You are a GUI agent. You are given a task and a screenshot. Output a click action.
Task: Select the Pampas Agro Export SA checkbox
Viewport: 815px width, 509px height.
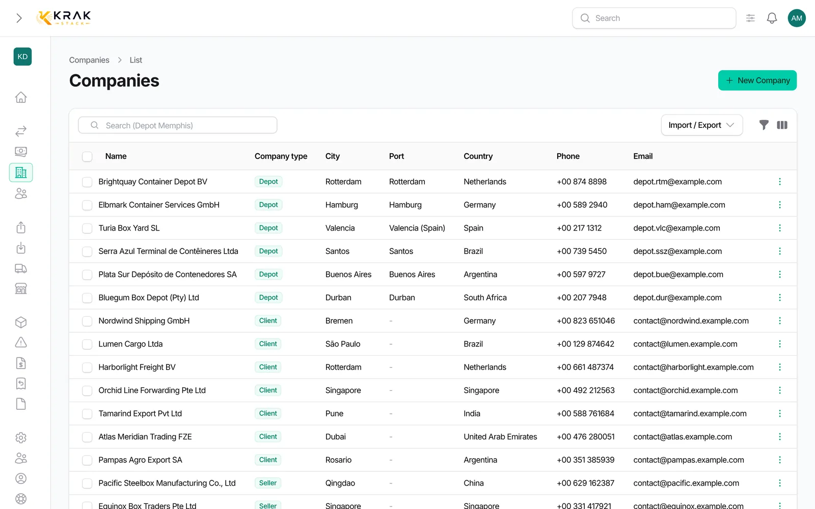(x=87, y=460)
